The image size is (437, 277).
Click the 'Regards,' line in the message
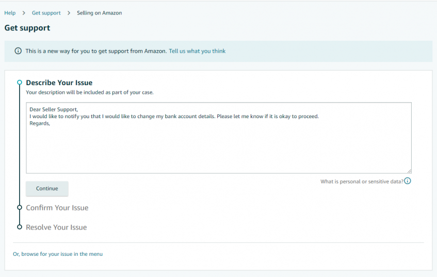pos(40,123)
